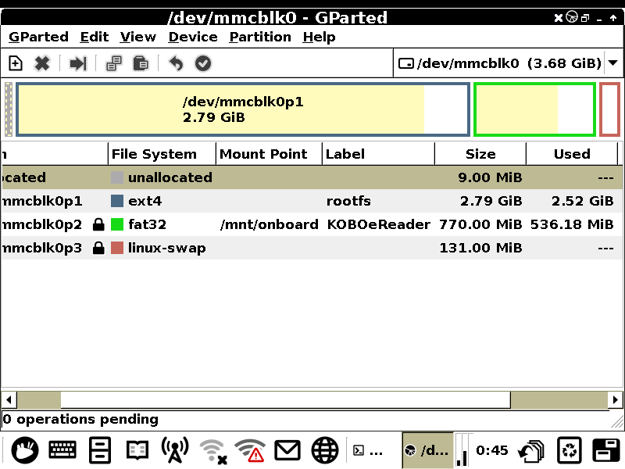Click the Copy partition icon
This screenshot has width=625, height=469.
tap(114, 63)
